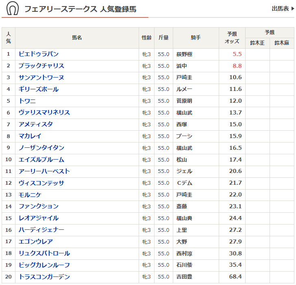This screenshot has width=296, height=285.
Task: Open ヴァリスマリネリス horse profile
Action: click(44, 112)
